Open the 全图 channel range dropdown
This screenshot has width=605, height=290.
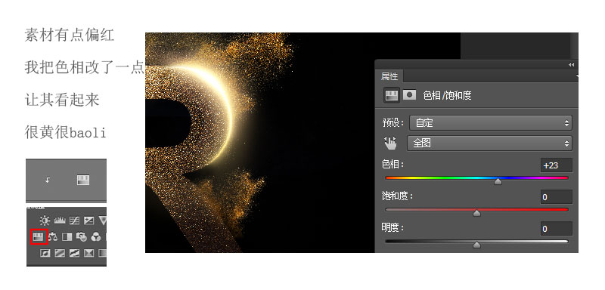pyautogui.click(x=489, y=143)
